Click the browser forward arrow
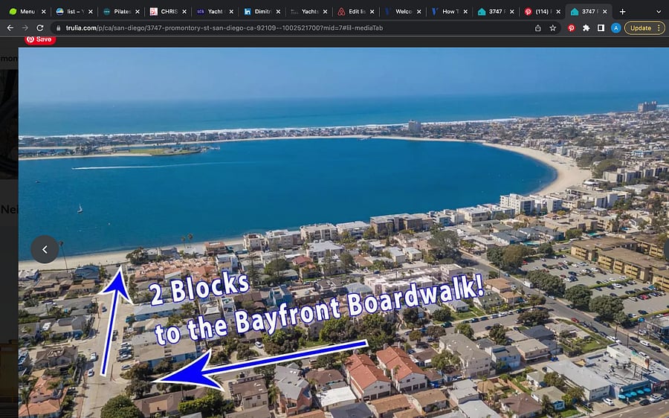The width and height of the screenshot is (669, 418). (x=25, y=28)
